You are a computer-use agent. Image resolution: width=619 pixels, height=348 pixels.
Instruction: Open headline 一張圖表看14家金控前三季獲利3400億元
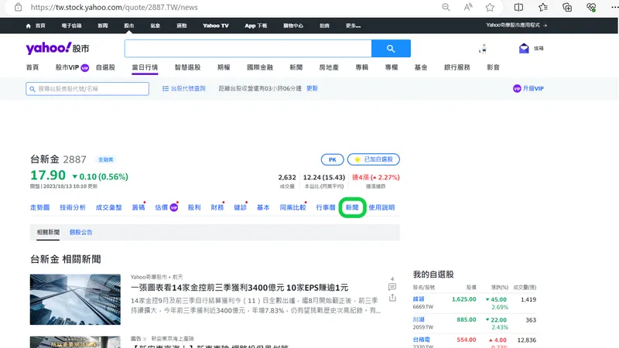(240, 288)
